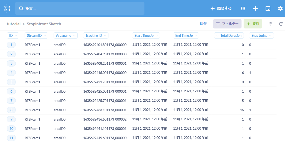This screenshot has width=285, height=141.
Task: Go to the tutorial breadcrumb
Action: 13,24
